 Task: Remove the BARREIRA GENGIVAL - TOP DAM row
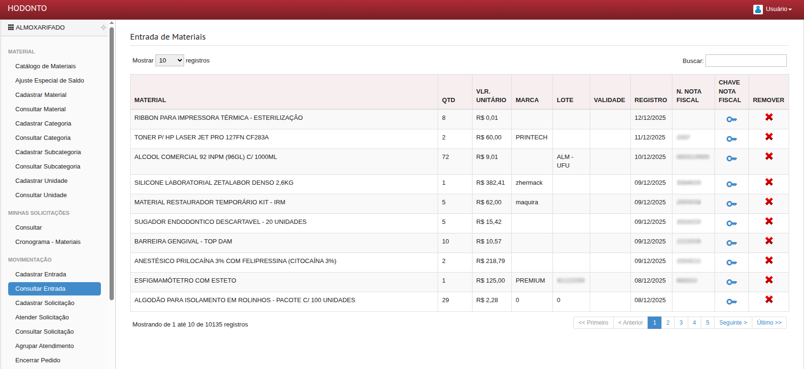pyautogui.click(x=769, y=241)
